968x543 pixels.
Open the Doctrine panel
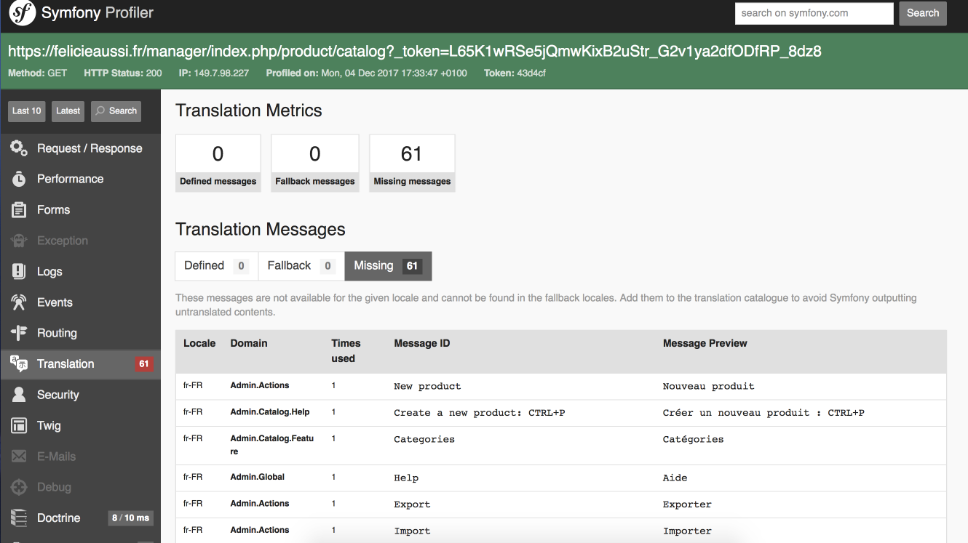point(80,518)
